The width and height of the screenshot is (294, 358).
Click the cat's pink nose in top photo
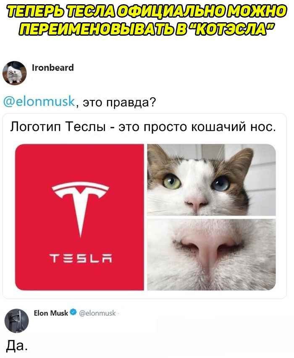click(x=197, y=201)
